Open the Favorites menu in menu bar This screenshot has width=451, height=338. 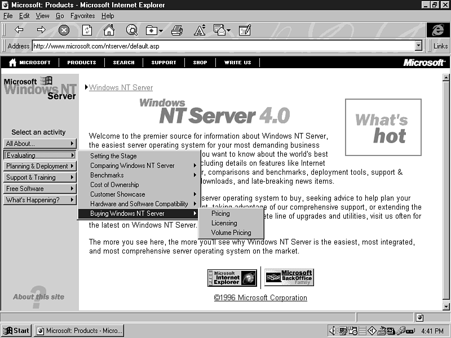(x=82, y=16)
